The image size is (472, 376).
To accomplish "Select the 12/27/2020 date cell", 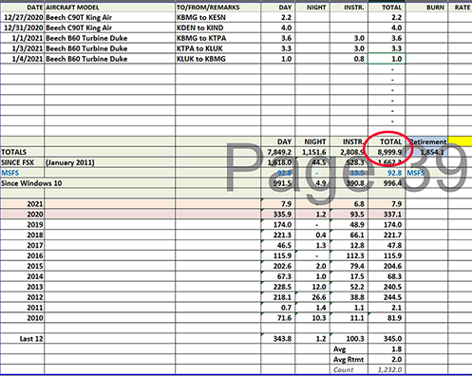I will [22, 17].
